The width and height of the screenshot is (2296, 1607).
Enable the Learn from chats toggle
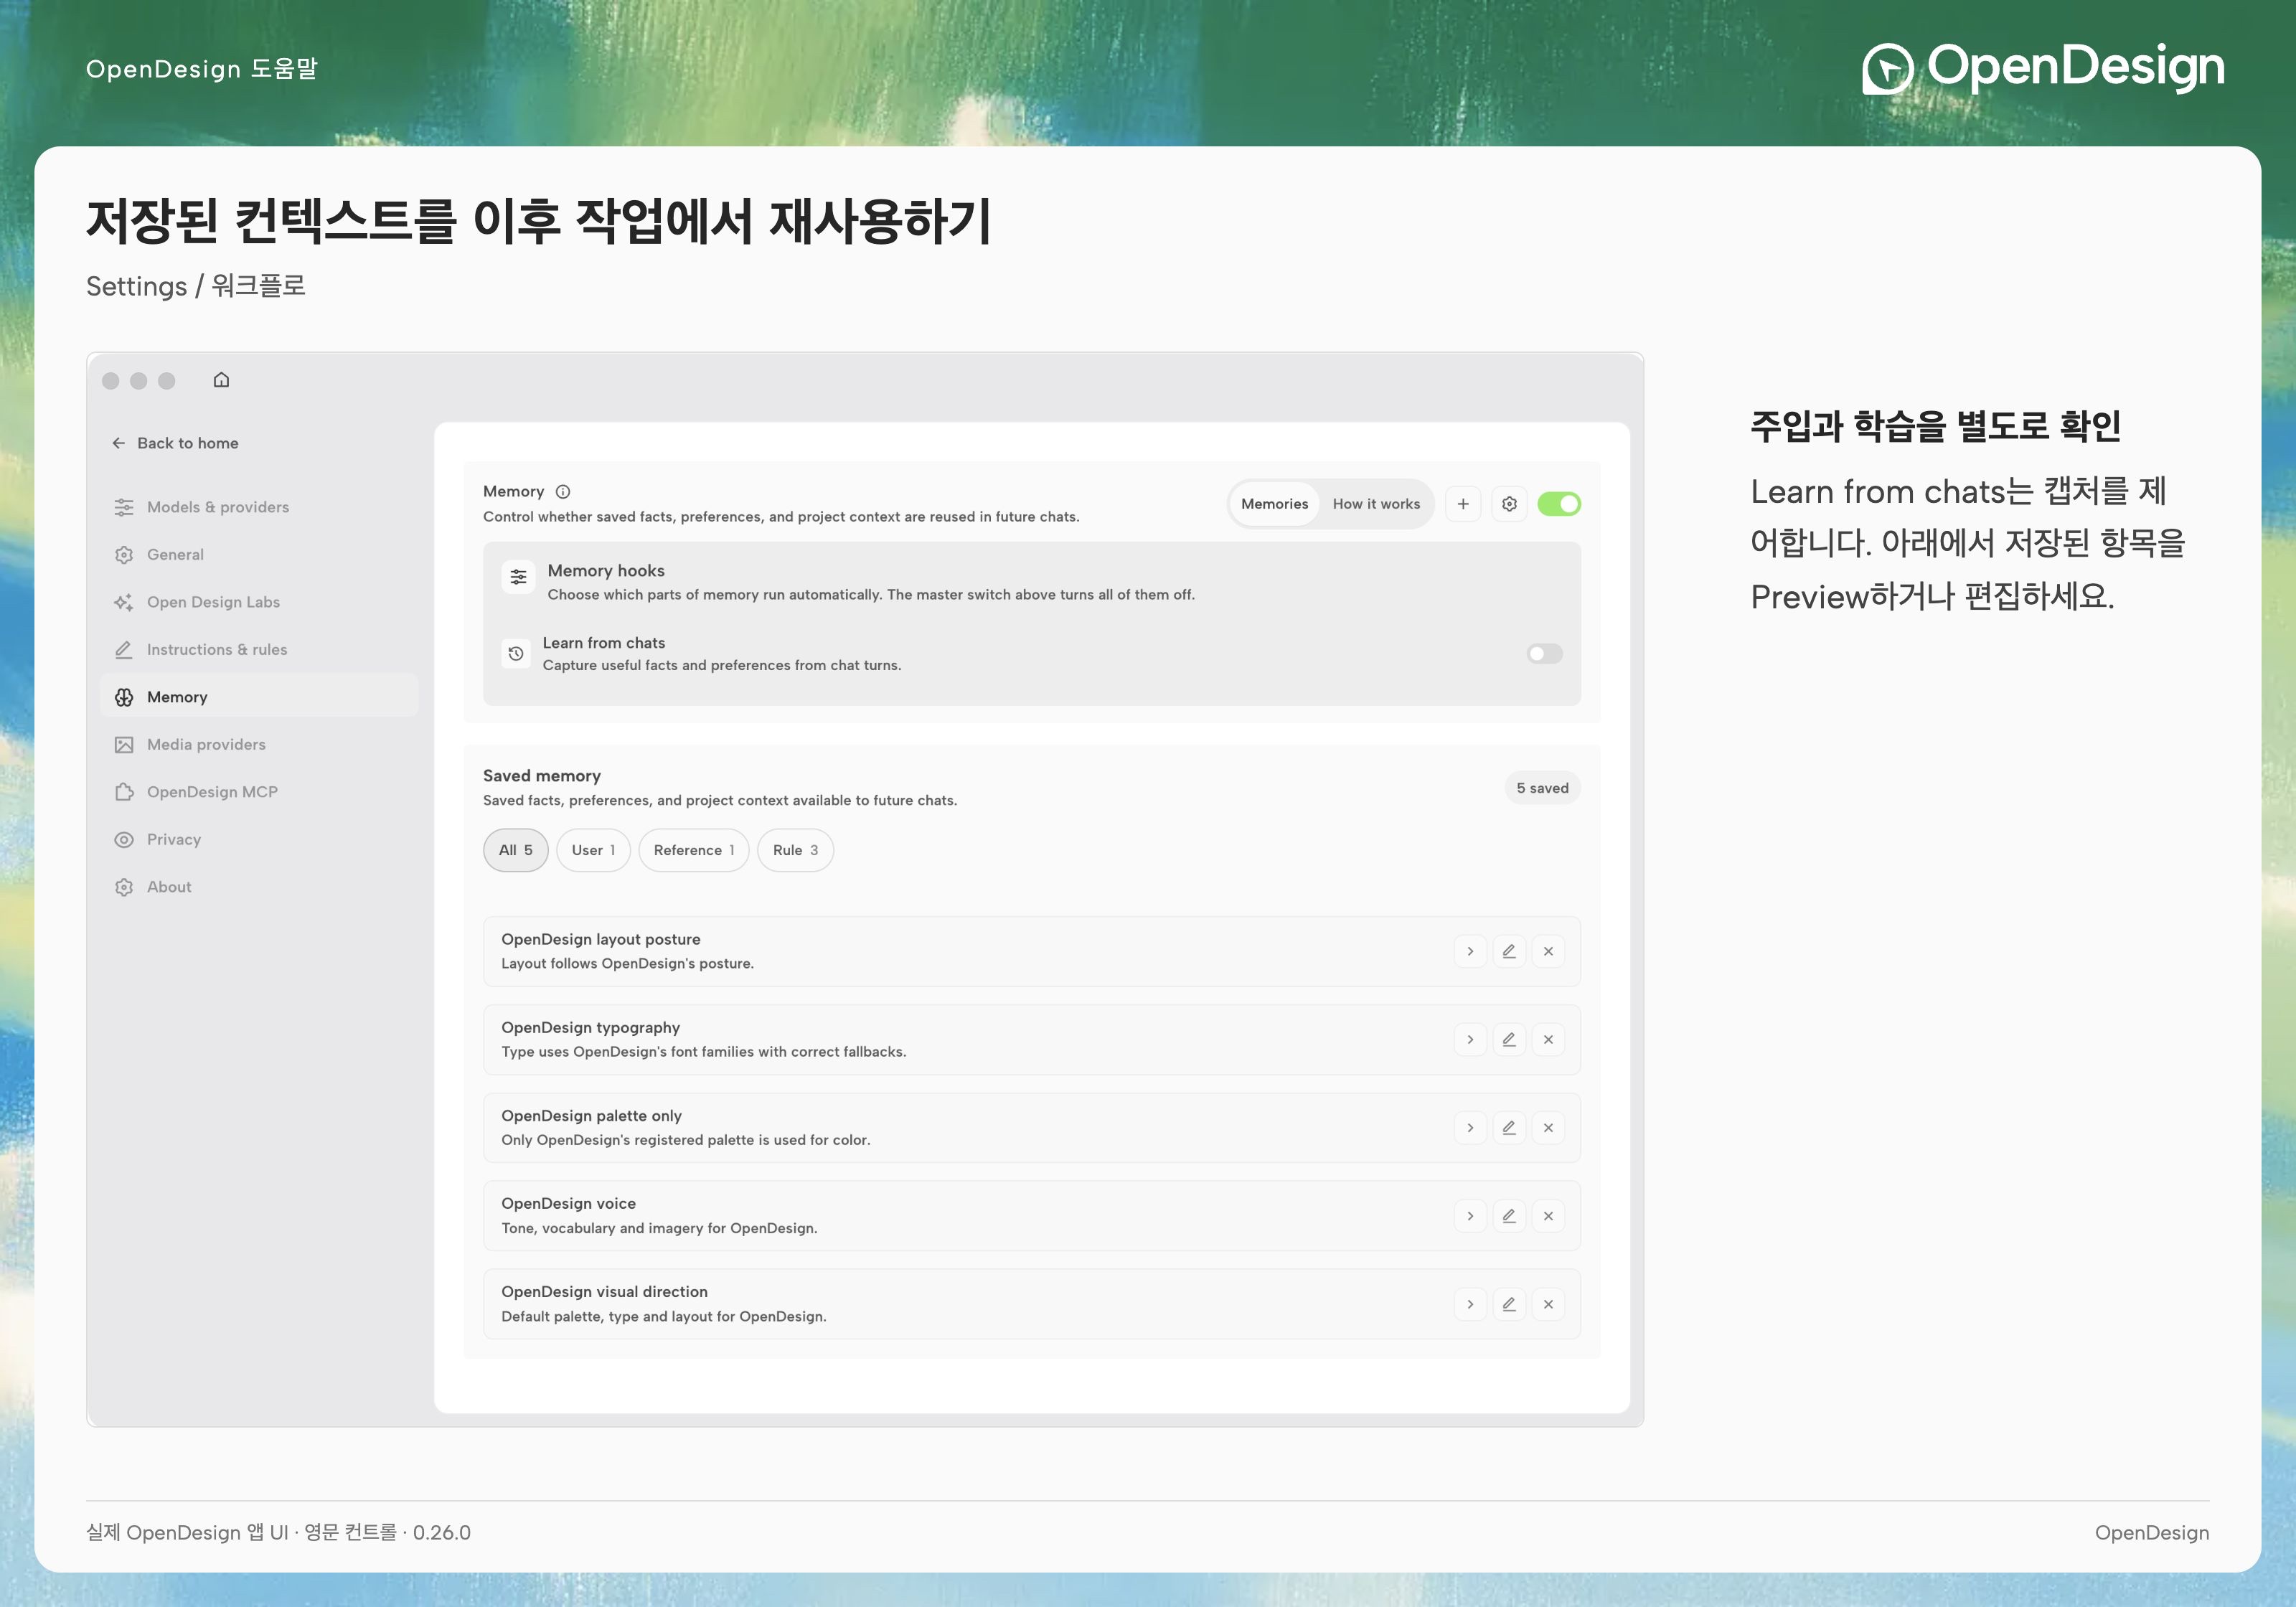click(1544, 653)
